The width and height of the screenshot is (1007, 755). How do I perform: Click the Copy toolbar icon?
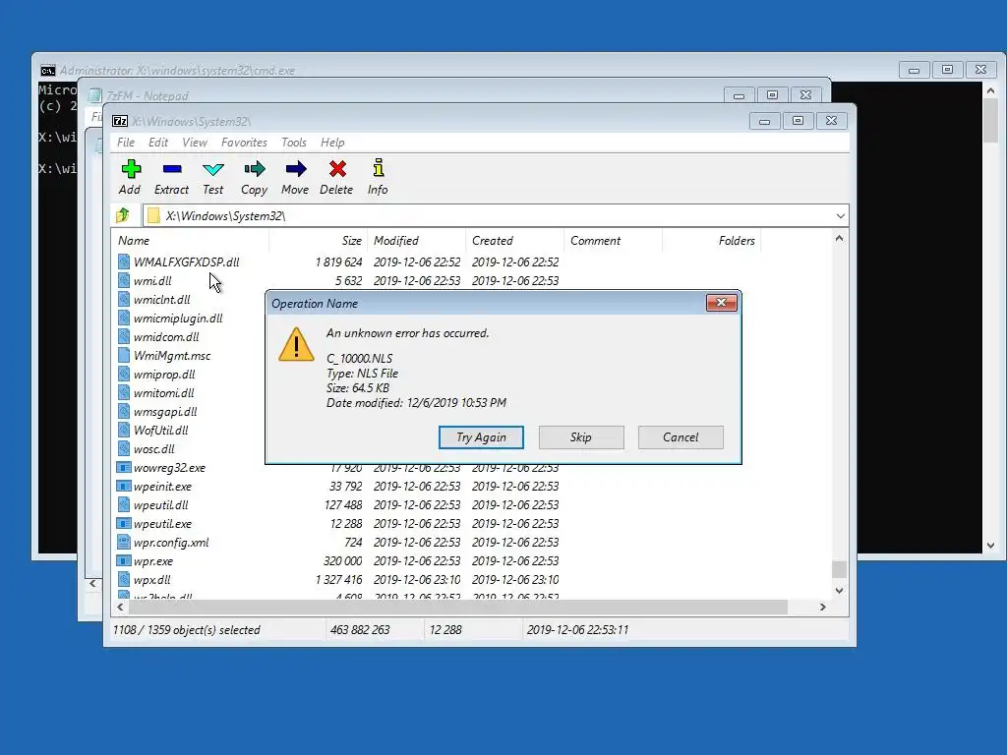pos(255,169)
